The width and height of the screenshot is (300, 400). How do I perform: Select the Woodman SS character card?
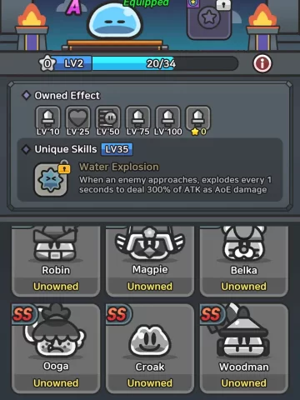click(x=244, y=348)
